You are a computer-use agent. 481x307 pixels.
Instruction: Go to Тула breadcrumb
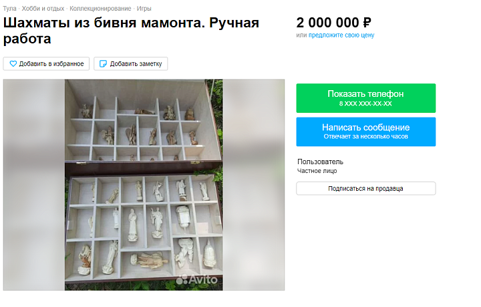(9, 9)
